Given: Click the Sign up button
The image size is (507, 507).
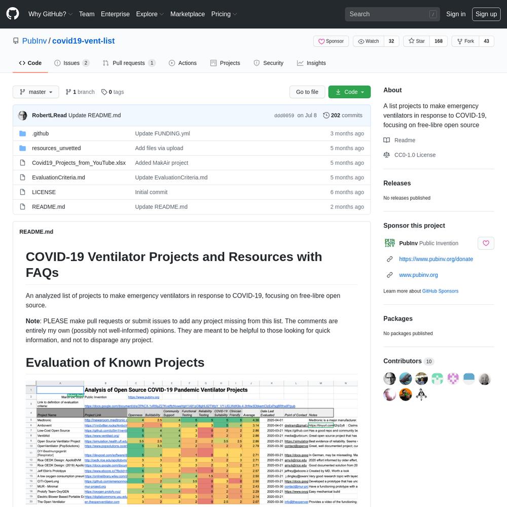Looking at the screenshot, I should click(x=486, y=14).
